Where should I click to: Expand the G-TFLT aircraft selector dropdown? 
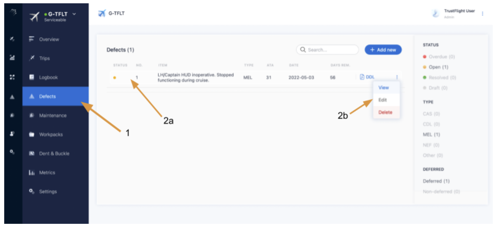[x=74, y=14]
